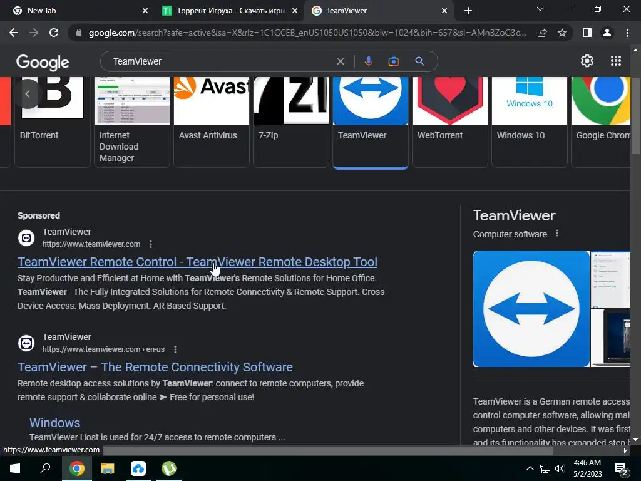Select the Google Chrome card
This screenshot has height=481, width=641.
click(x=600, y=122)
